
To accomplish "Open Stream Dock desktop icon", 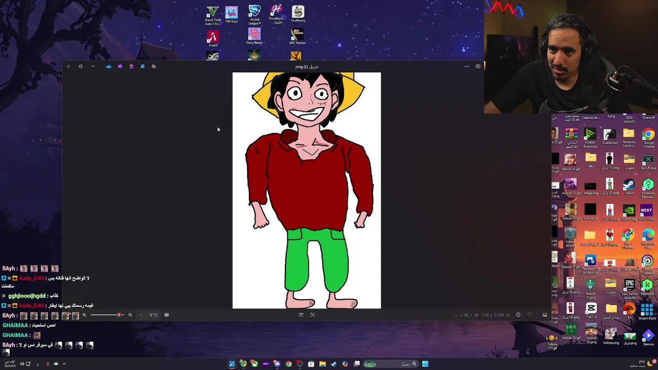I will 647,311.
